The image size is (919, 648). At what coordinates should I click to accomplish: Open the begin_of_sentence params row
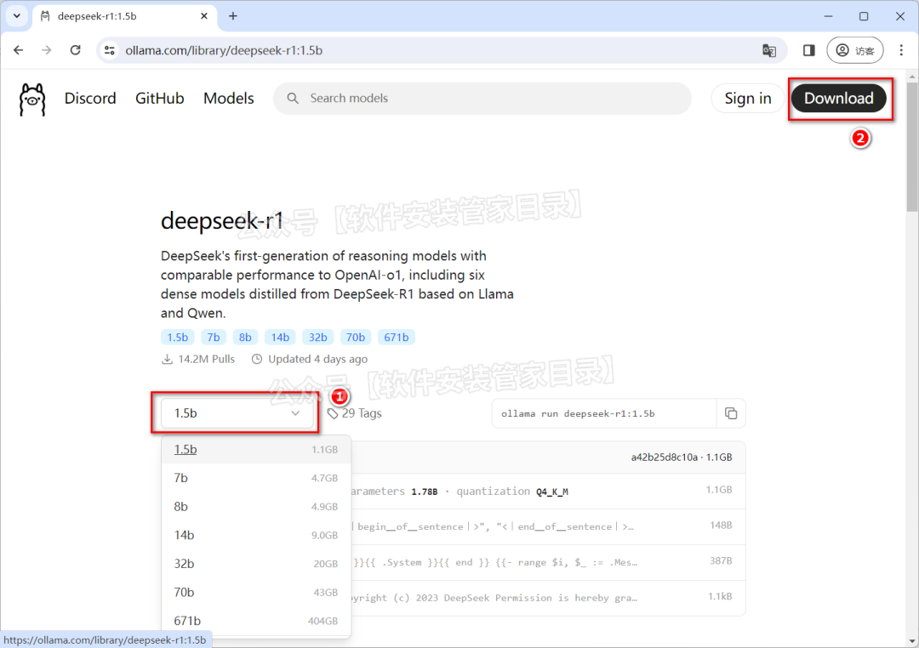548,526
